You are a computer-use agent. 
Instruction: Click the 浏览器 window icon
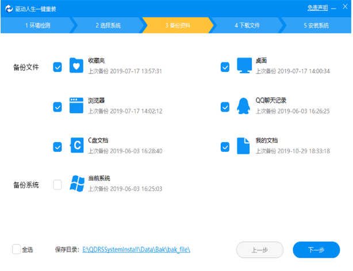point(76,106)
